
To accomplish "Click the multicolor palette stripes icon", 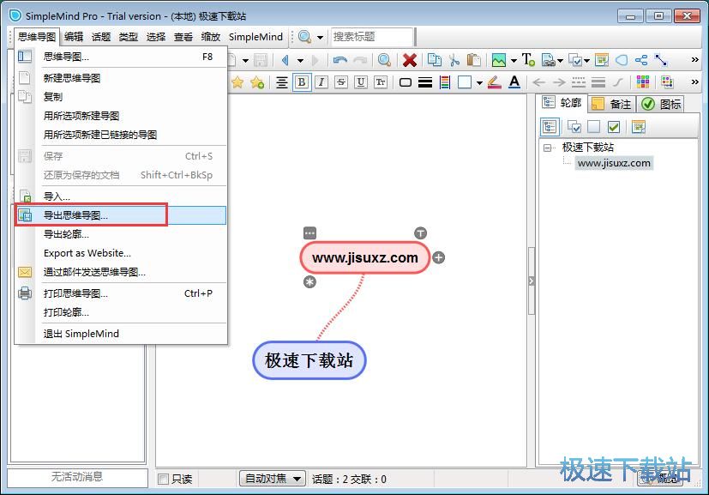I will 445,82.
